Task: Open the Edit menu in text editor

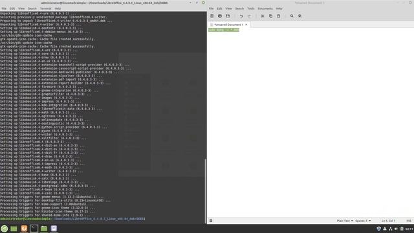Action: tap(219, 8)
